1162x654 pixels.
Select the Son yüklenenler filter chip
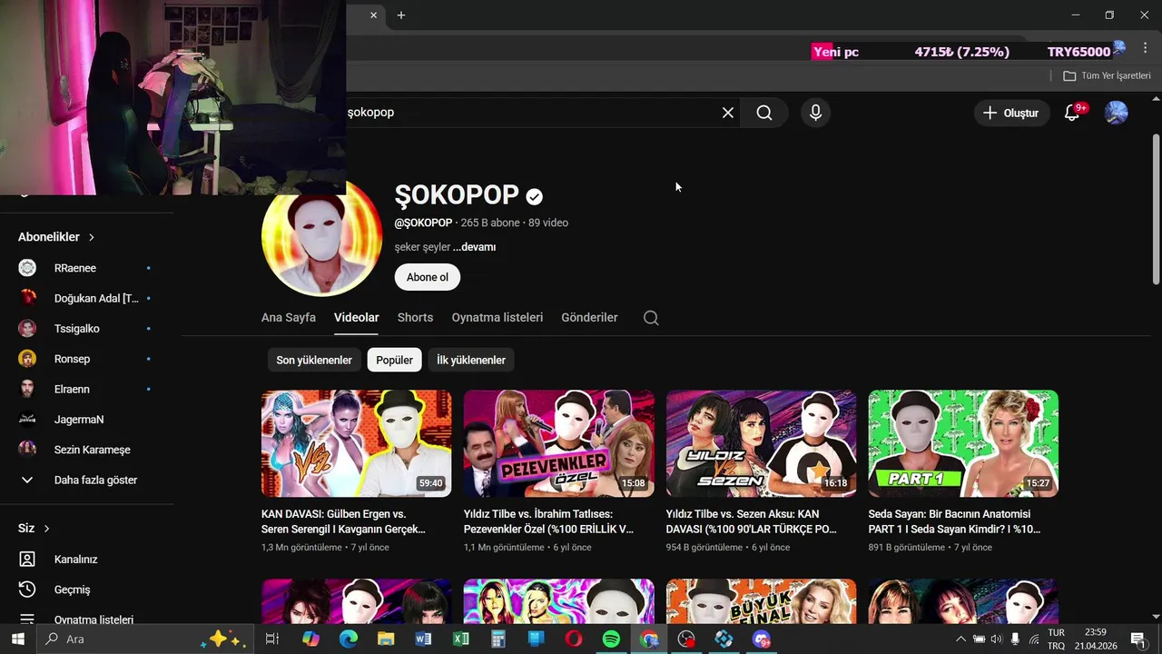(x=314, y=361)
